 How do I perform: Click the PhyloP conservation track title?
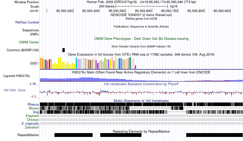coord(141,84)
